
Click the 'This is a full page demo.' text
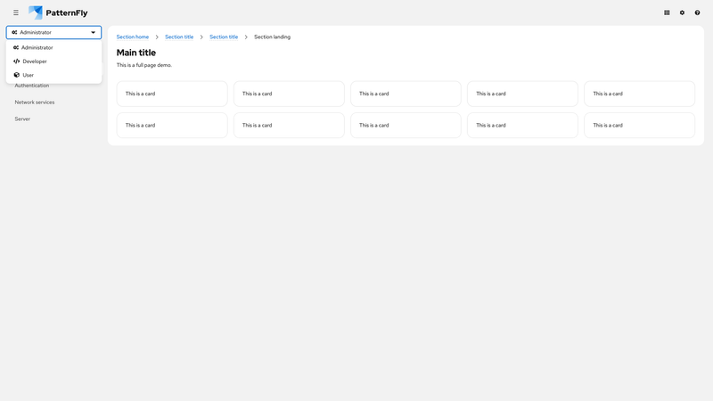point(144,65)
